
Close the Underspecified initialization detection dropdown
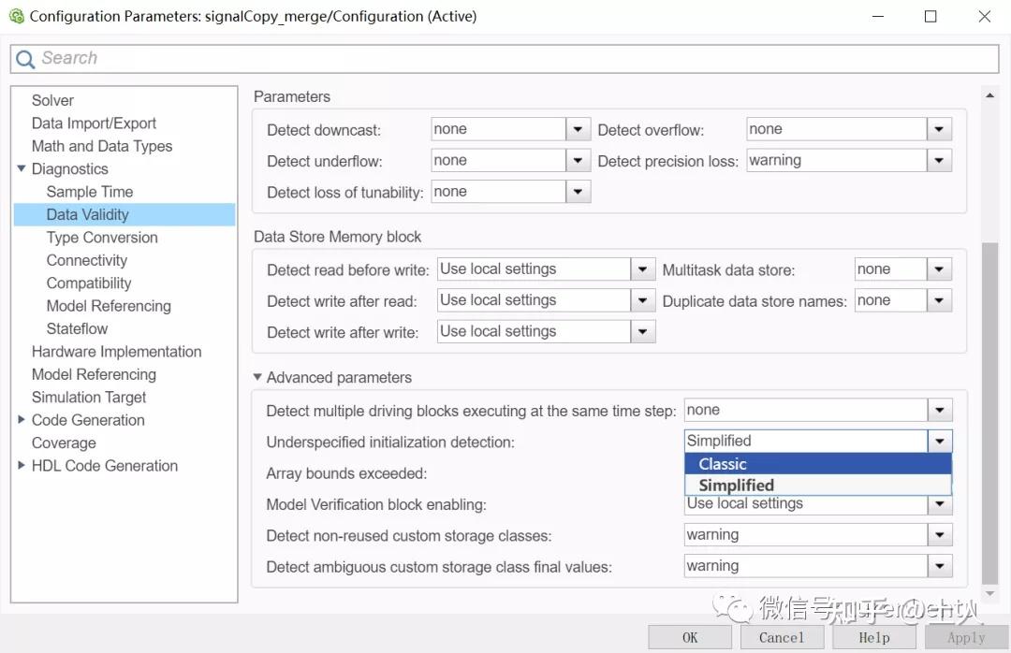[x=940, y=441]
